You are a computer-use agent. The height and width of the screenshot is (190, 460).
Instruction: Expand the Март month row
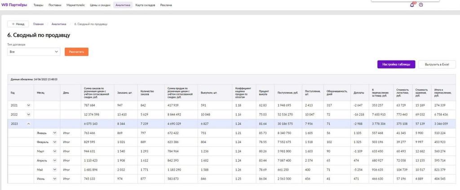tap(54, 151)
